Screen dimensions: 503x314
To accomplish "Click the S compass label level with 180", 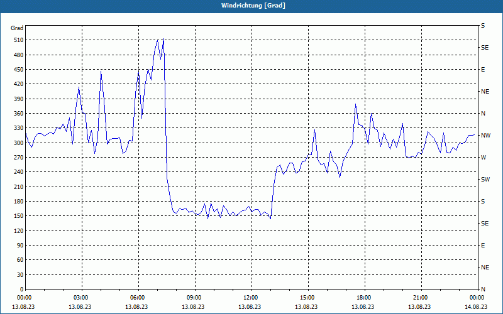I will click(483, 202).
